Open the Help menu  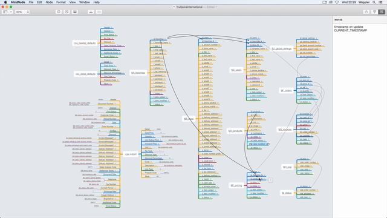[x=97, y=2]
